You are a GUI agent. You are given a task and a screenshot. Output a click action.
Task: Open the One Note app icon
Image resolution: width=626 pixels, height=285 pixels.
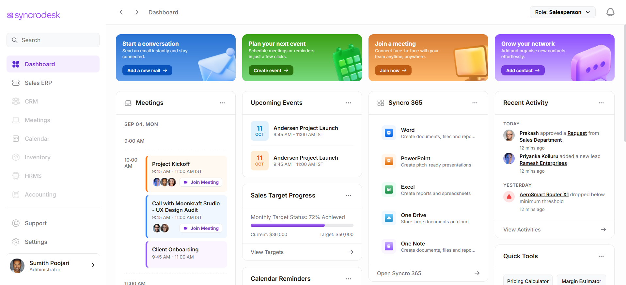[x=389, y=246]
